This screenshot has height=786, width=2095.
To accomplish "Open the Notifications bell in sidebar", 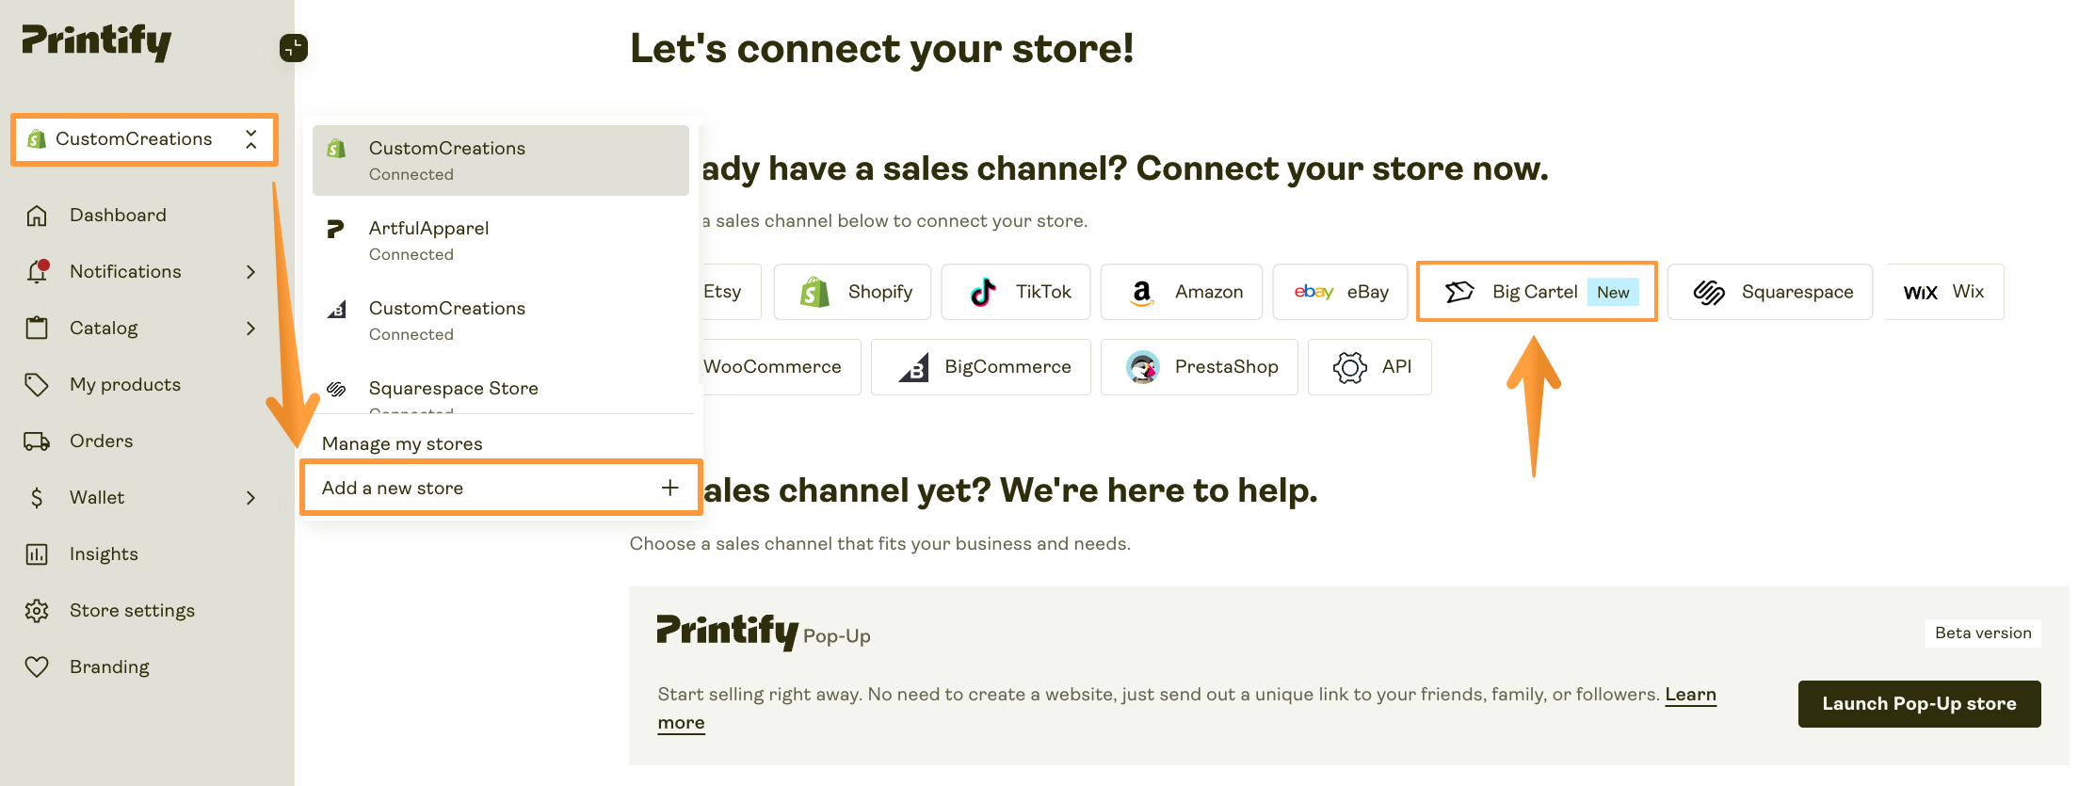I will click(x=125, y=271).
